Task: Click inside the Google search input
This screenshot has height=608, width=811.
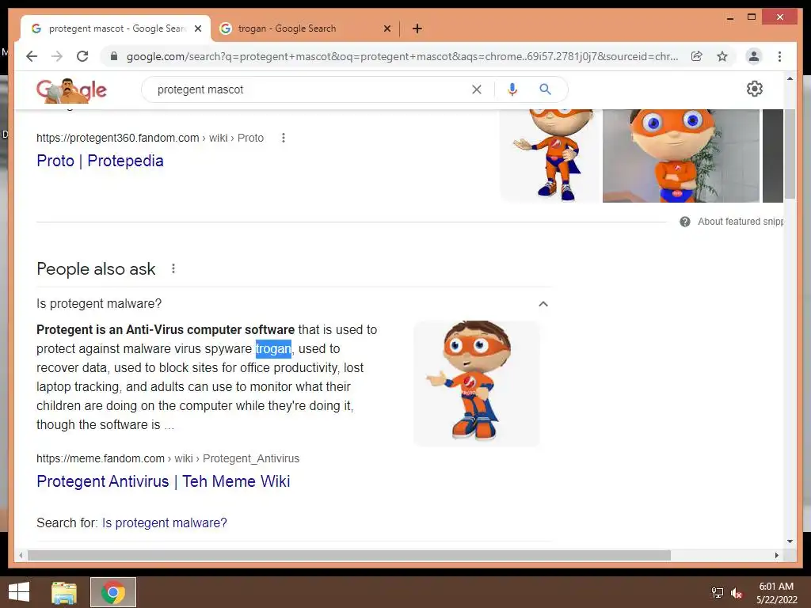Action: coord(310,89)
